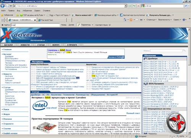Click the Print printer icon
The width and height of the screenshot is (191, 138).
pyautogui.click(x=141, y=20)
